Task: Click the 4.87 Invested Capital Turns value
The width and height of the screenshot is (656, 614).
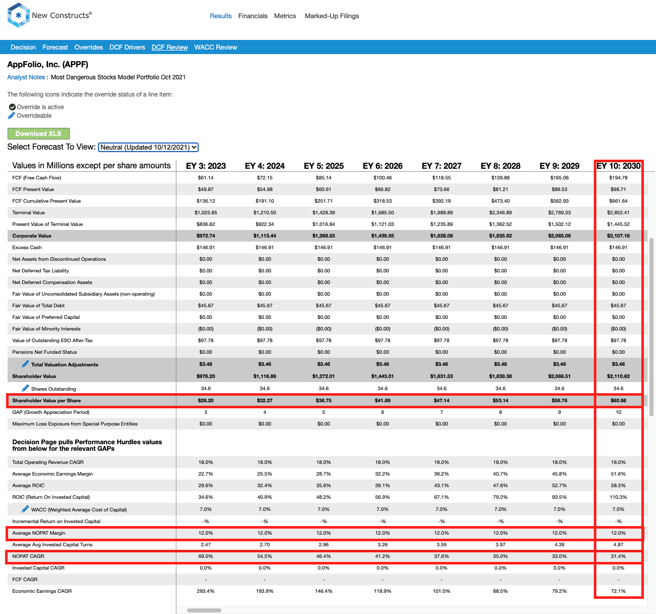Action: (x=619, y=545)
